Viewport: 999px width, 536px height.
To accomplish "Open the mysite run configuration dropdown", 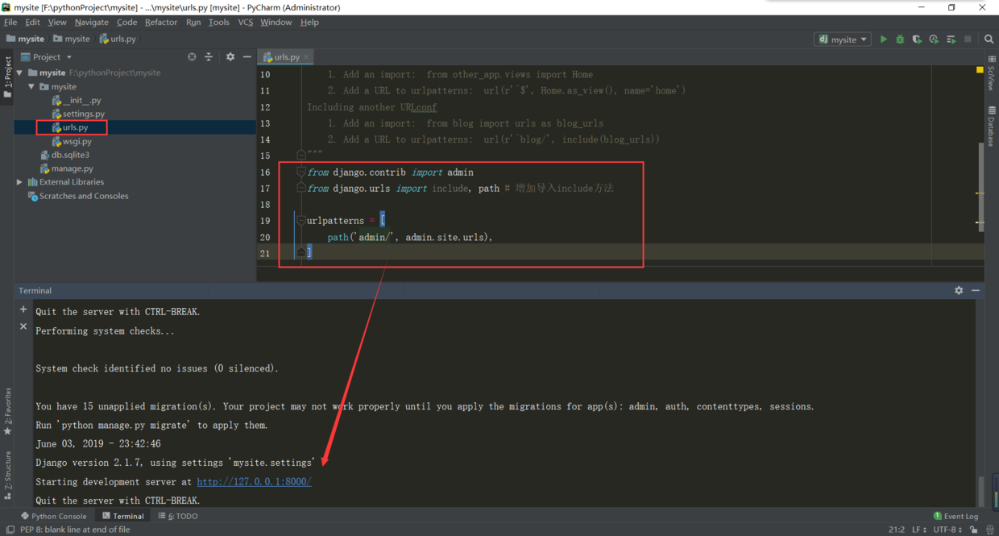I will tap(844, 39).
